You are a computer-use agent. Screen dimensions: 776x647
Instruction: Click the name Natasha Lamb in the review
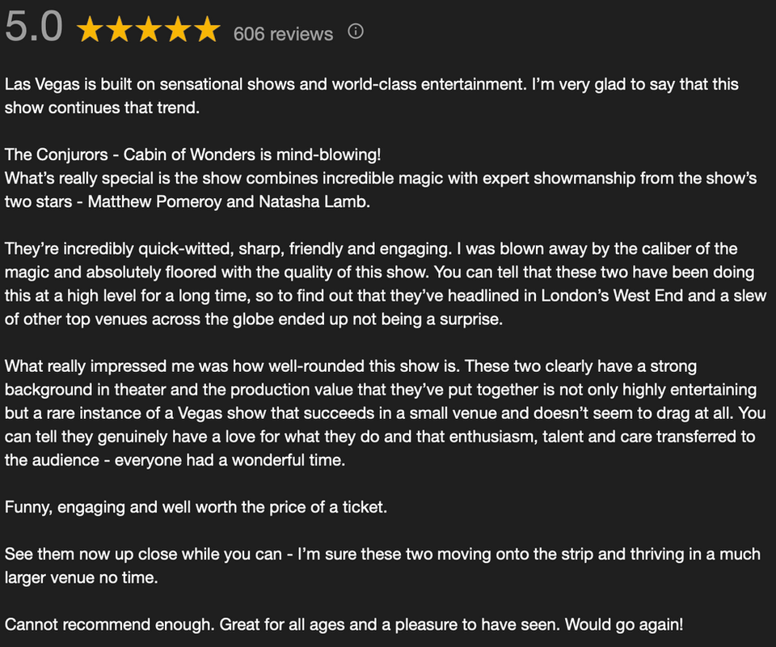(x=314, y=201)
